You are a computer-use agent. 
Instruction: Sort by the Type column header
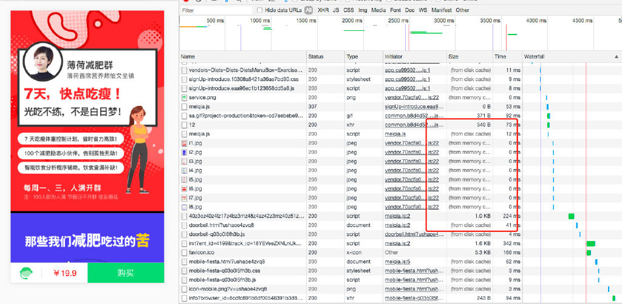click(363, 56)
